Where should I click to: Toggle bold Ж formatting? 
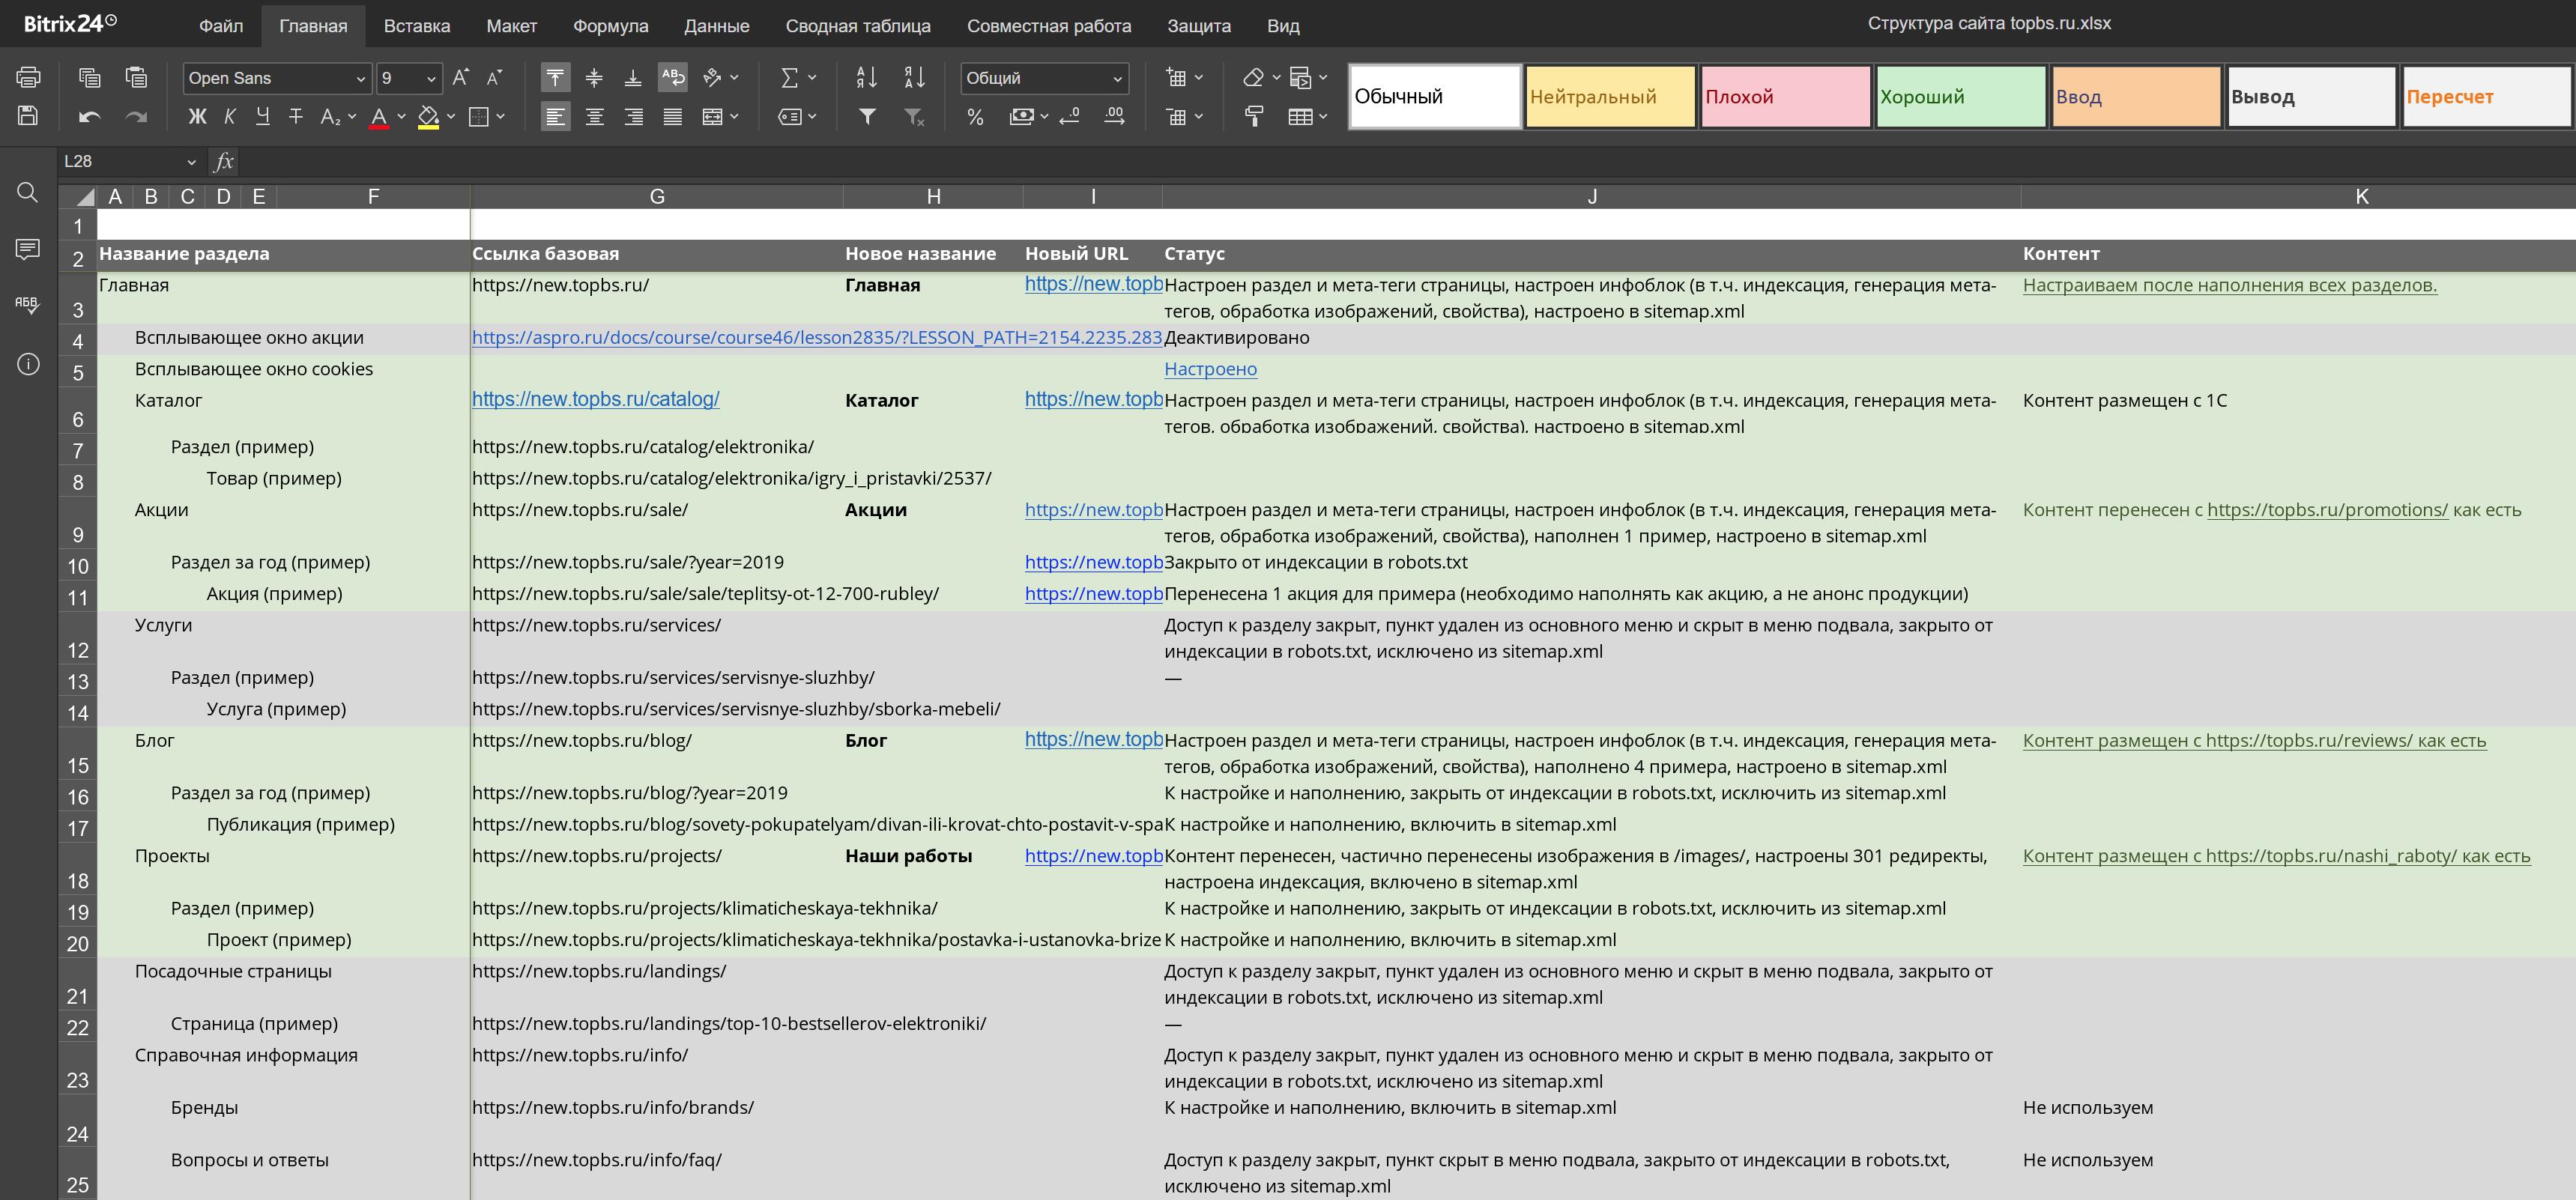click(x=197, y=117)
